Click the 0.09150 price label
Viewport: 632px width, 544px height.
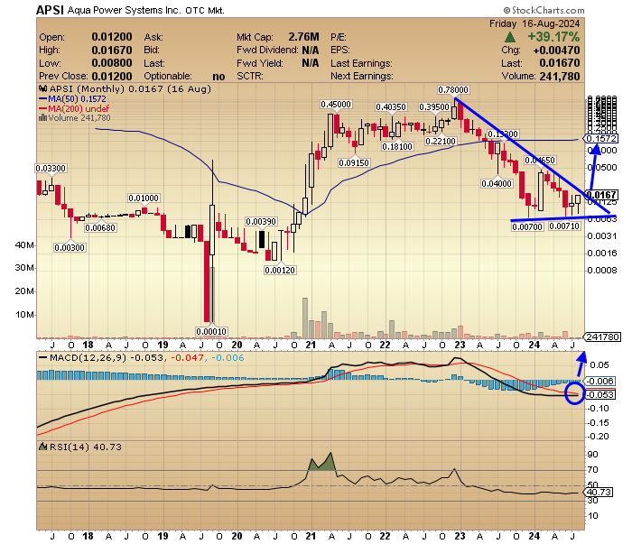[x=354, y=163]
